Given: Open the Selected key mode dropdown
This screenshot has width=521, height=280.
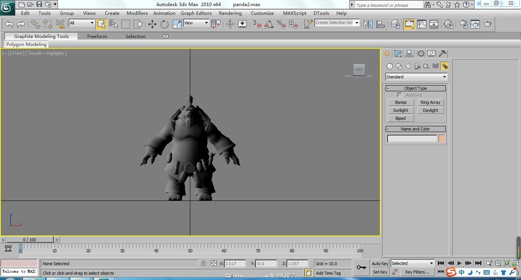Looking at the screenshot, I should pos(413,263).
